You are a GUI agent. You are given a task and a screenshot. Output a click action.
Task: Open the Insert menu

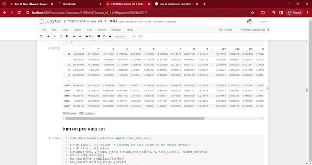tap(78, 30)
